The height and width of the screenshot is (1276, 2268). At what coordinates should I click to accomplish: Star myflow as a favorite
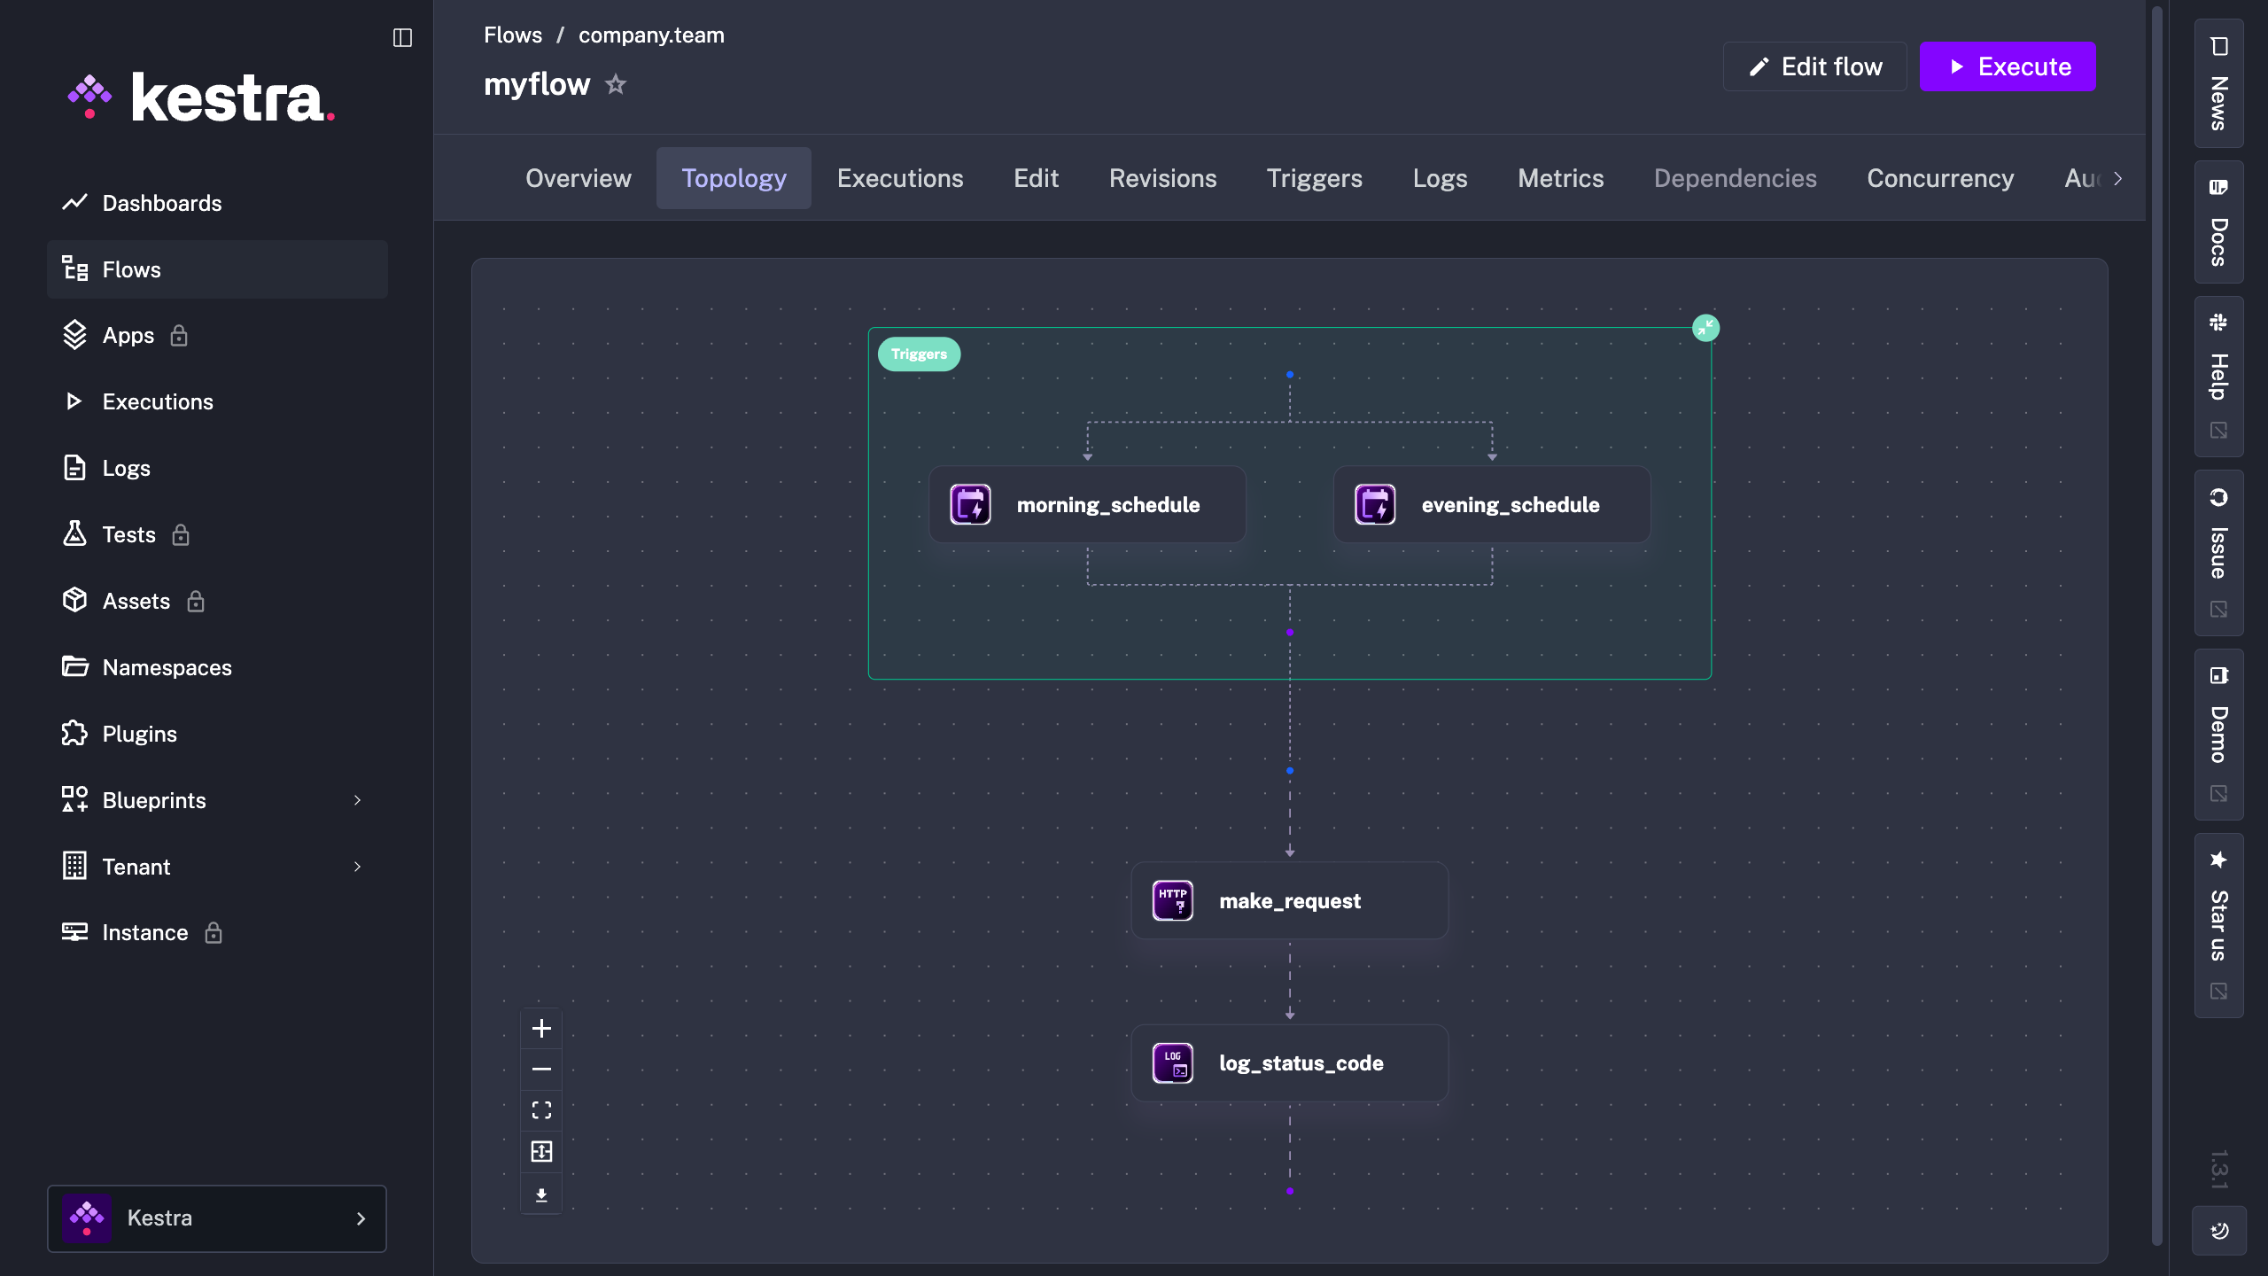pos(616,84)
